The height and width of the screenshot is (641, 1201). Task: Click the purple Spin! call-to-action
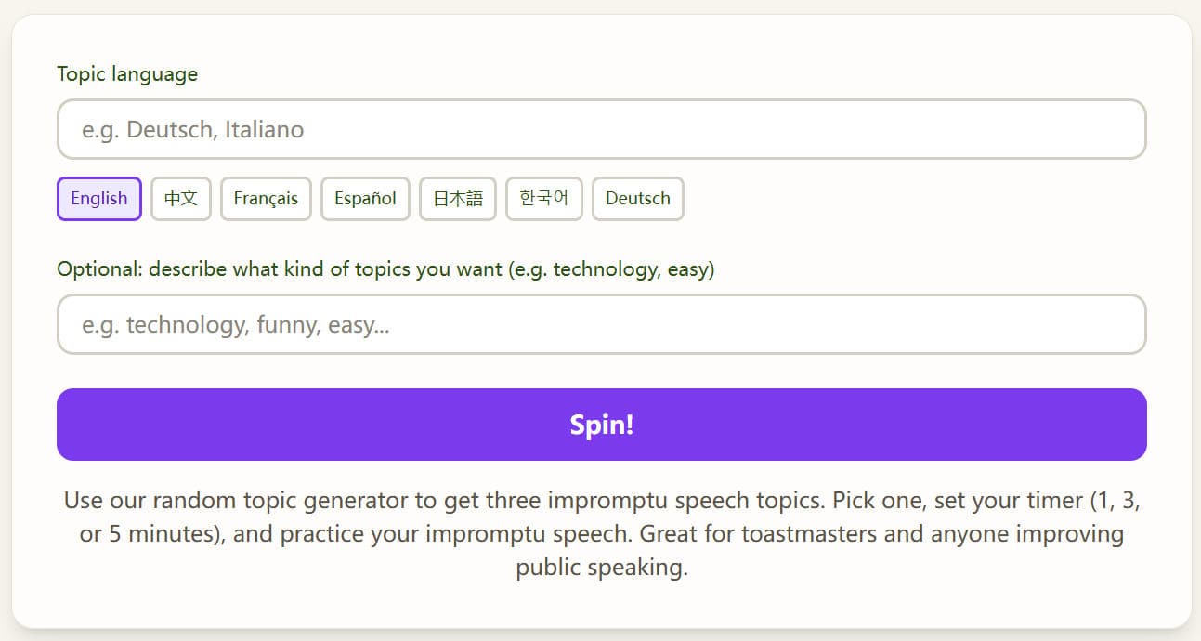(600, 424)
